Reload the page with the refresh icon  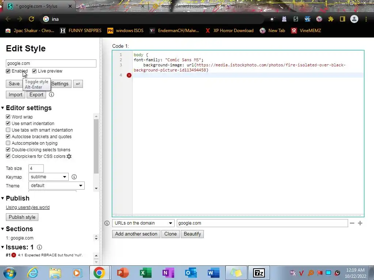coord(31,19)
